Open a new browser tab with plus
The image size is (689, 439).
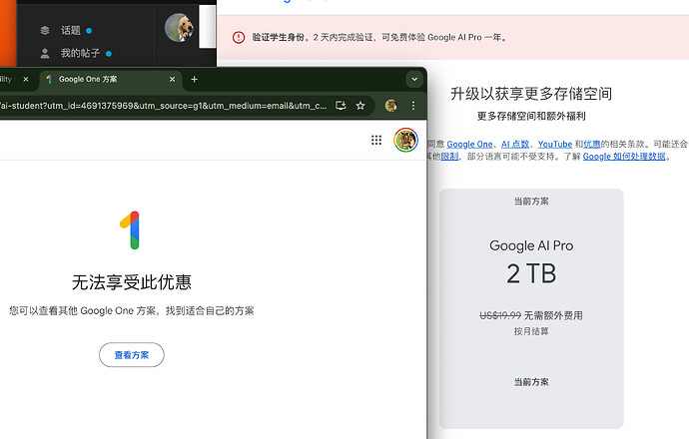pyautogui.click(x=195, y=79)
